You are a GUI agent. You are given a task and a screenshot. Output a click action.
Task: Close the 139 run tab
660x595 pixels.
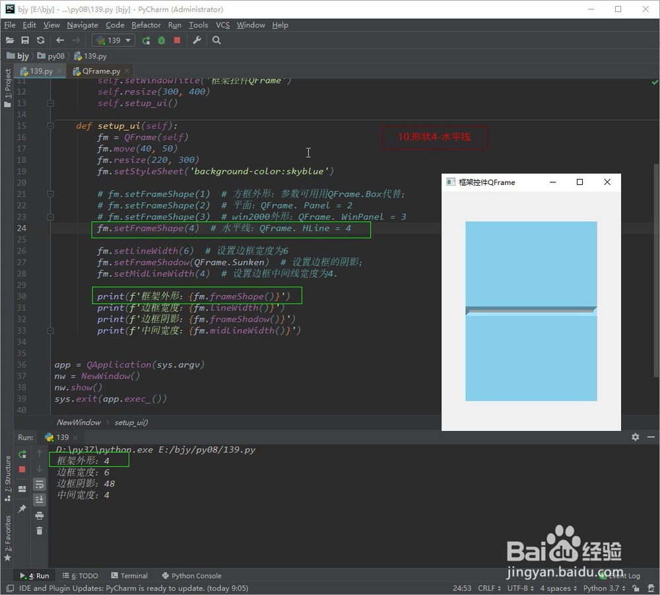pyautogui.click(x=75, y=438)
